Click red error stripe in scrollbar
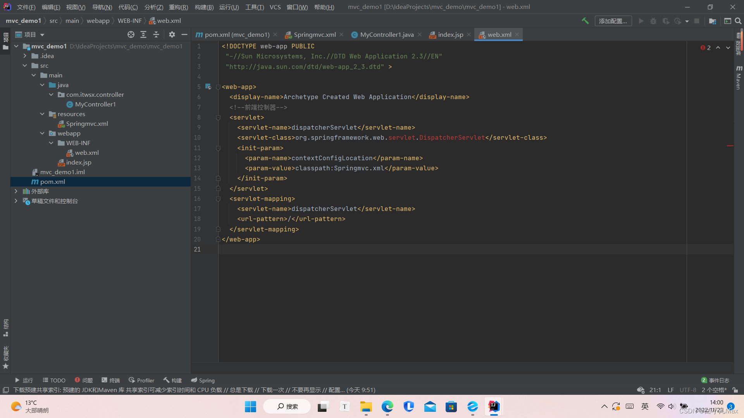Screen dimensions: 744x418 click(730, 146)
